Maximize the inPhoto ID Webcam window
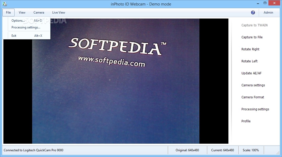This screenshot has height=157, width=282. click(265, 3)
